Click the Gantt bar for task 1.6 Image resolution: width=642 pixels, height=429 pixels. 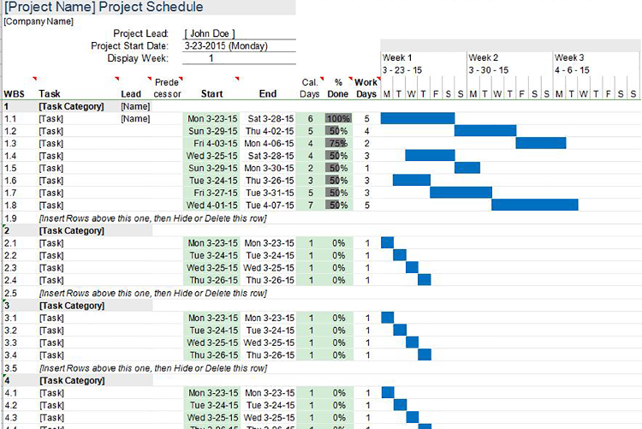coord(412,180)
